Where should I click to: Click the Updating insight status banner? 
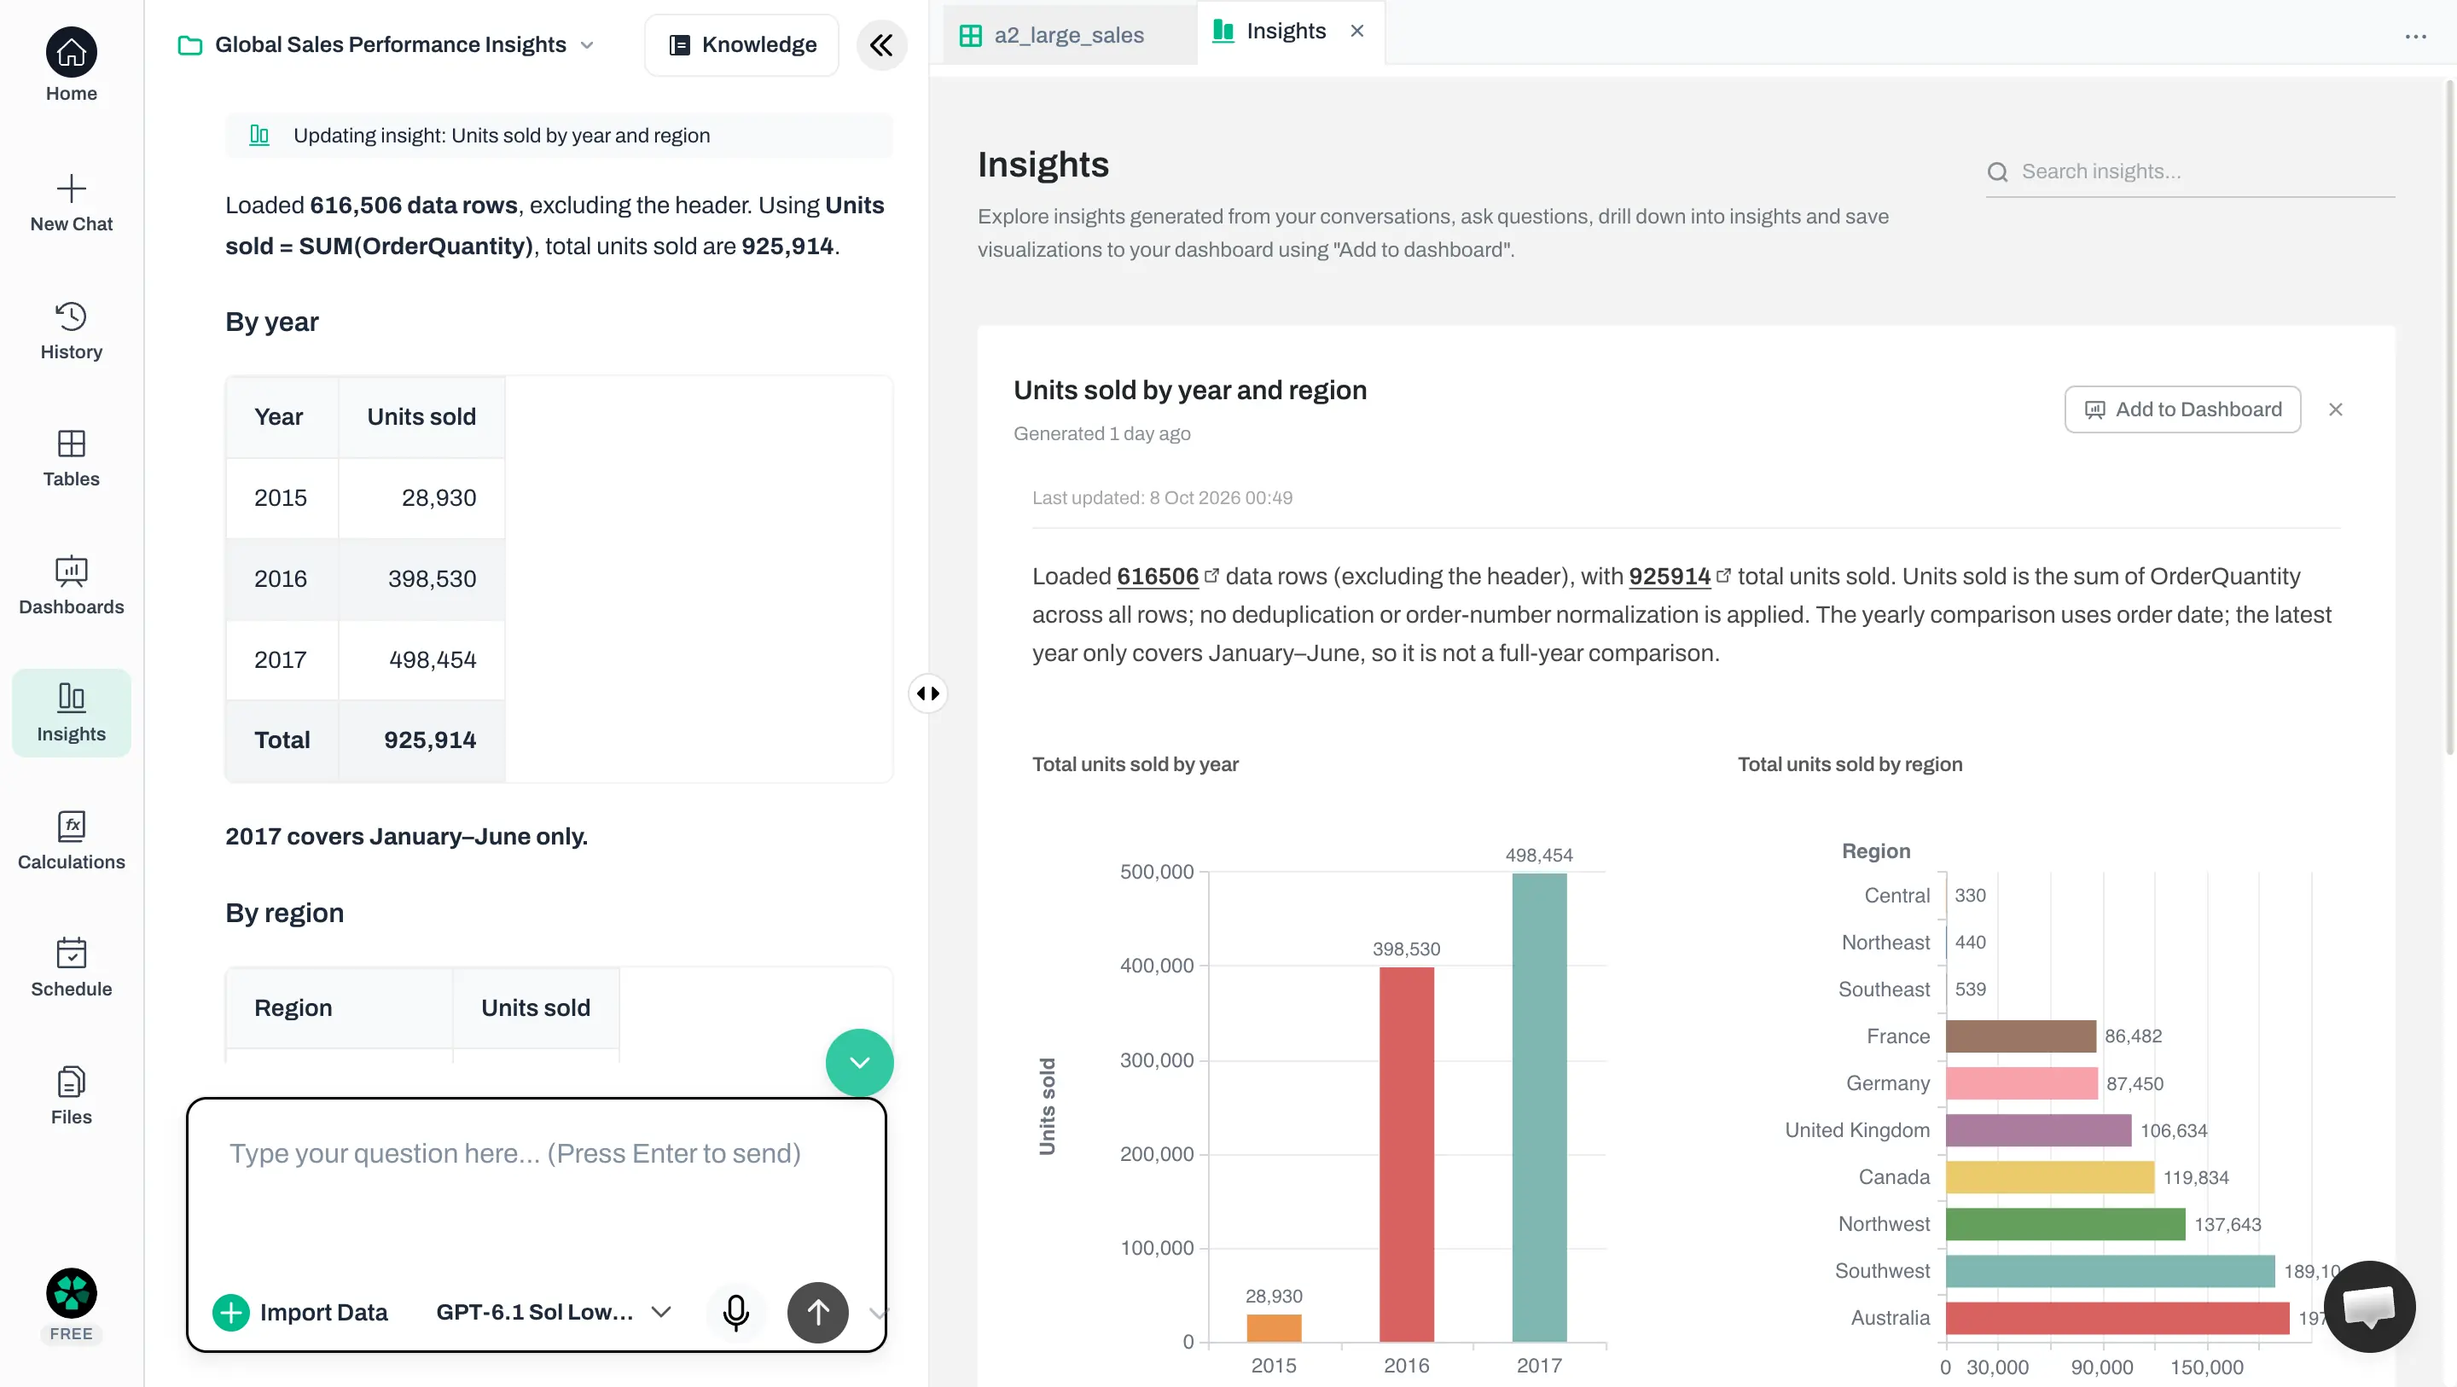pos(558,136)
